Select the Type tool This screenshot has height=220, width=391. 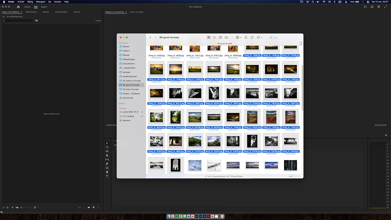(x=107, y=176)
